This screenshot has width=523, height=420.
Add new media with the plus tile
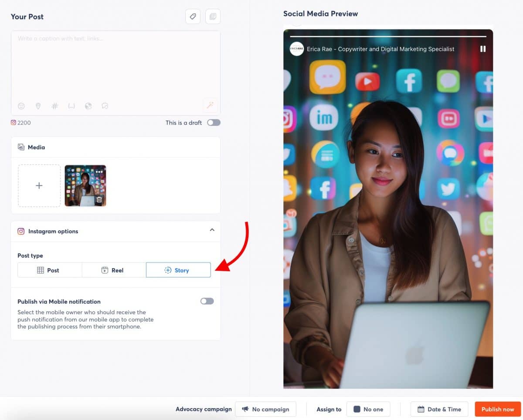(39, 185)
